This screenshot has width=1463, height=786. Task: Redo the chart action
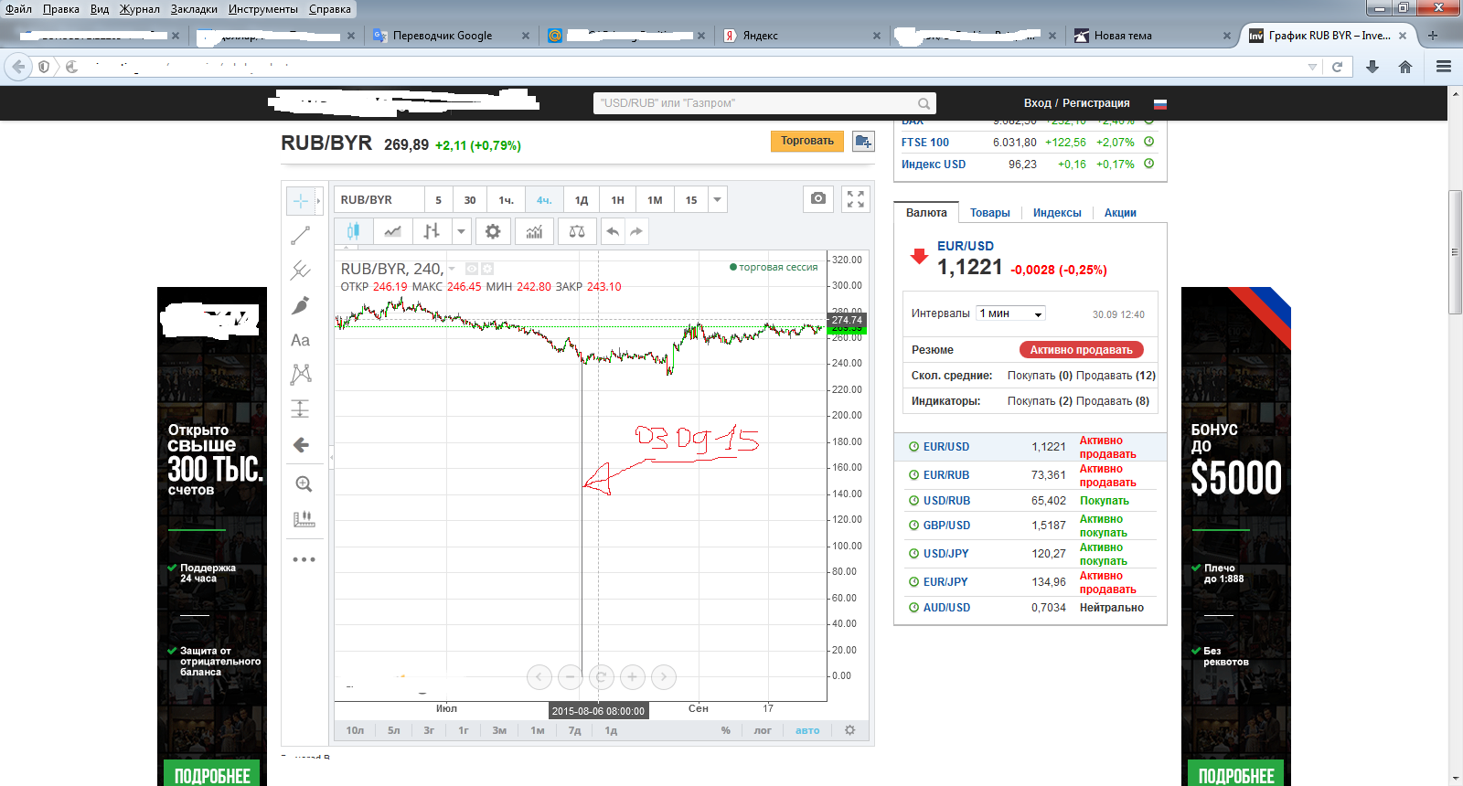point(636,231)
